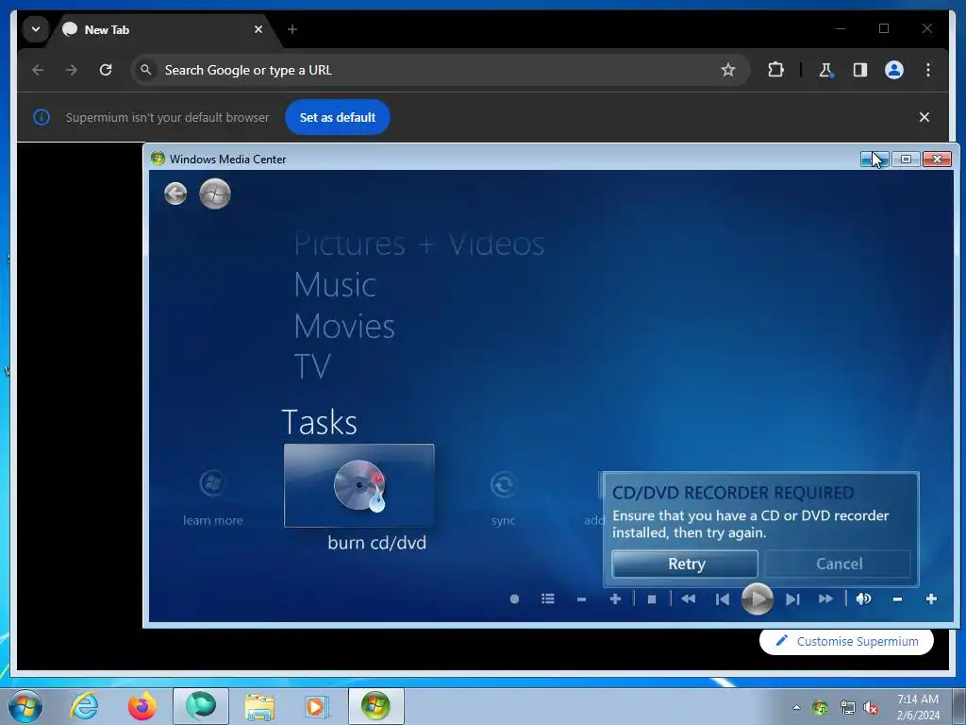
Task: Open the extensions puzzle icon
Action: (775, 70)
